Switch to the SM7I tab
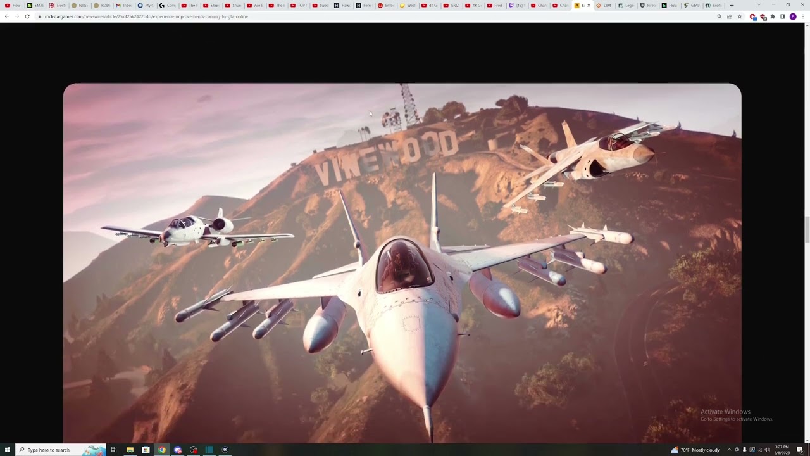 (x=35, y=5)
